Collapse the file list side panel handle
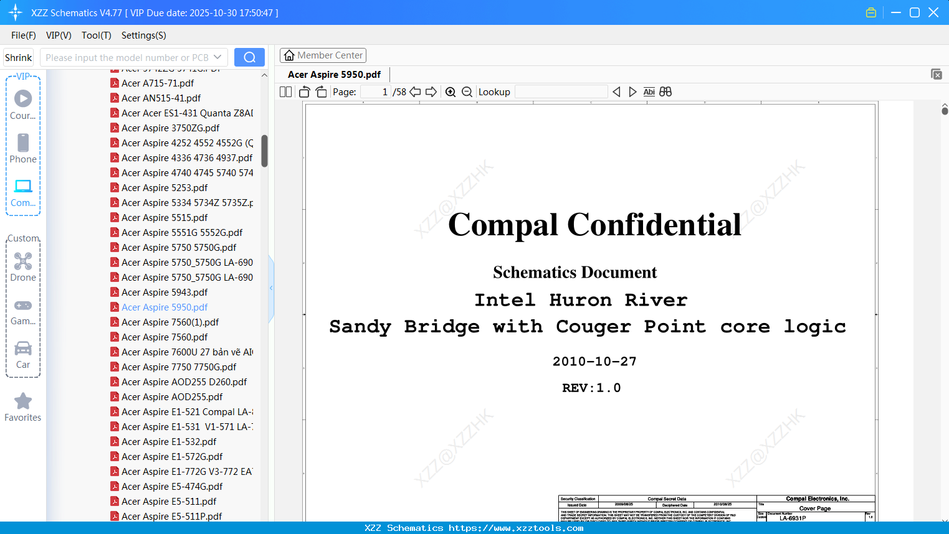 271,288
